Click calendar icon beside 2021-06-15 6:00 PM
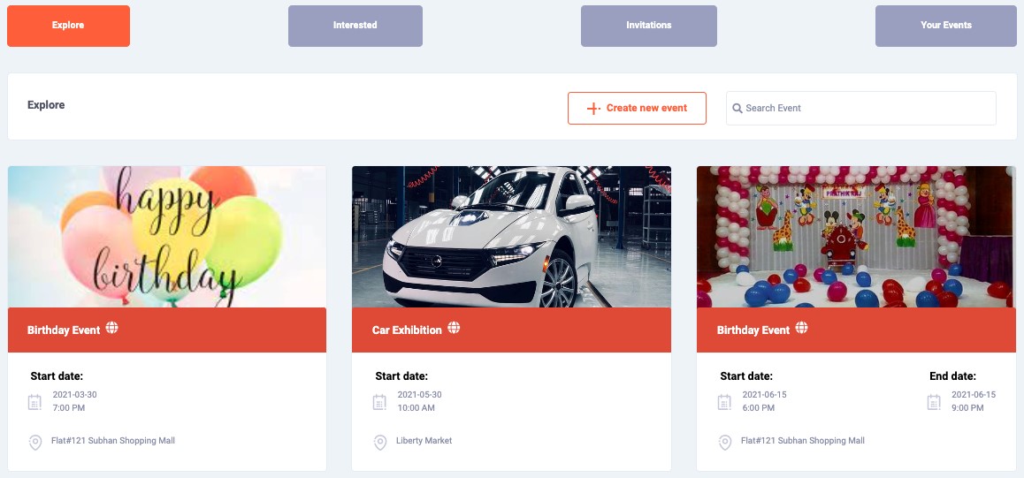 tap(725, 402)
